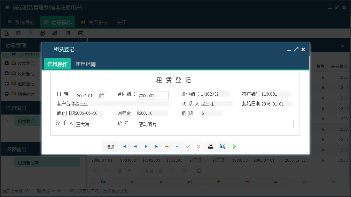Confirm changes with the green check icon

click(188, 146)
